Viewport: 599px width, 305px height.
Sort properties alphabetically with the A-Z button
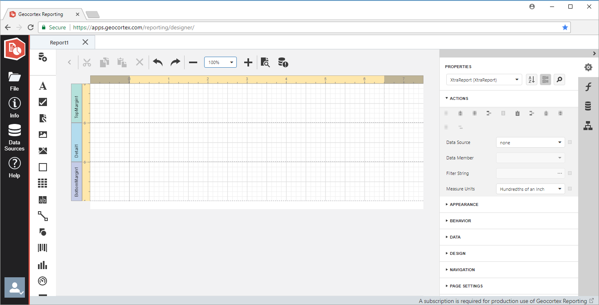tap(531, 80)
